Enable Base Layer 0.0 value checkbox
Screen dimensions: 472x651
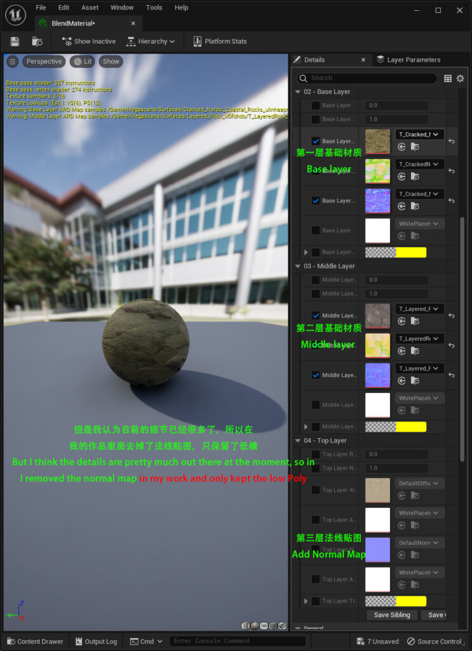tap(316, 106)
